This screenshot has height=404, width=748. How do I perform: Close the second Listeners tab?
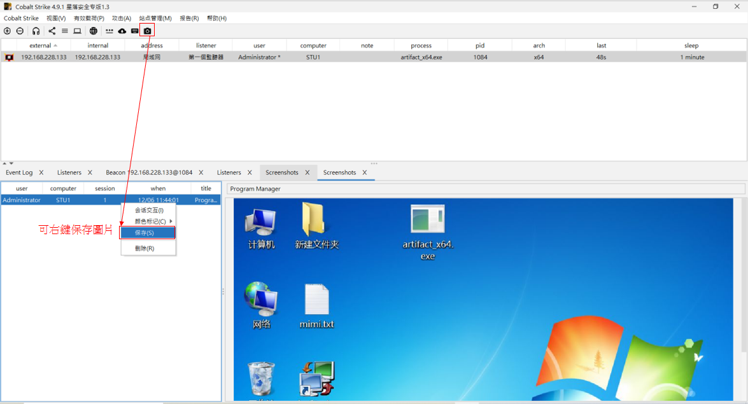click(250, 172)
